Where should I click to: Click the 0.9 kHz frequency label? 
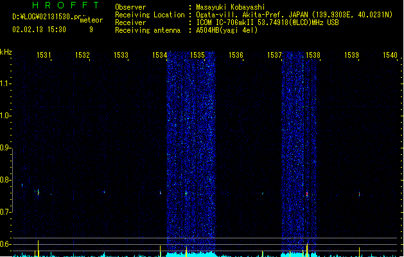click(x=5, y=148)
